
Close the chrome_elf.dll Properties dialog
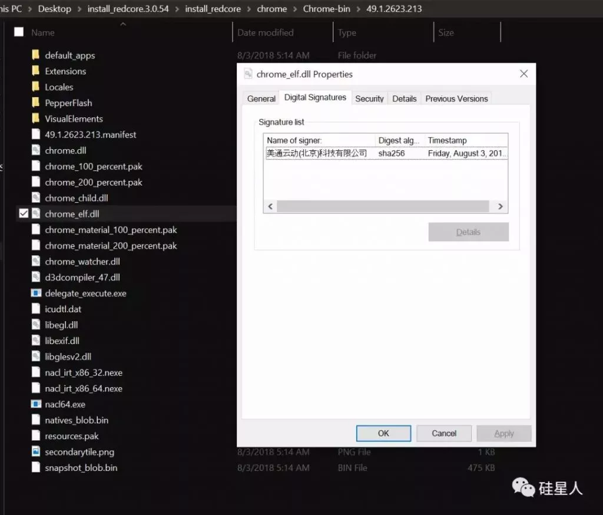tap(524, 74)
